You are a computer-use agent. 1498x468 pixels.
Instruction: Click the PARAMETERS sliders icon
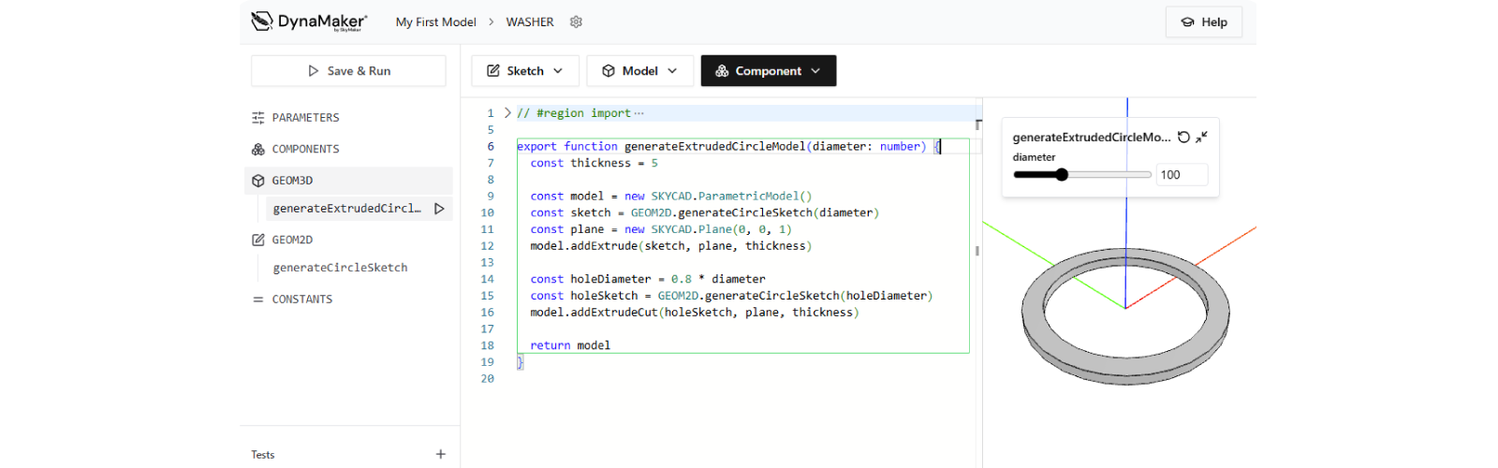coord(258,118)
